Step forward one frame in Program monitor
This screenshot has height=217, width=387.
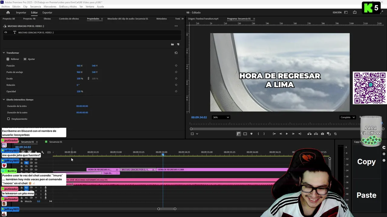[x=293, y=134]
